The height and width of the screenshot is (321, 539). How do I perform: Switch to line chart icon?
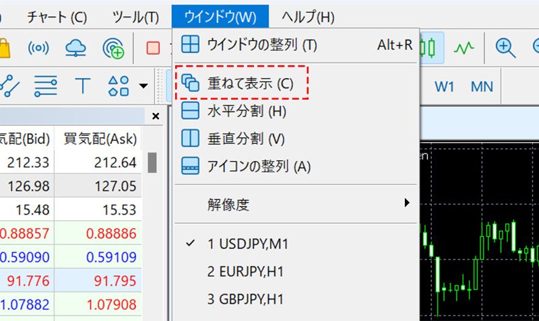464,47
